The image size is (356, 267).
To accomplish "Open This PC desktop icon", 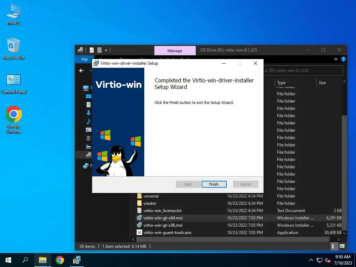I will pos(14,15).
